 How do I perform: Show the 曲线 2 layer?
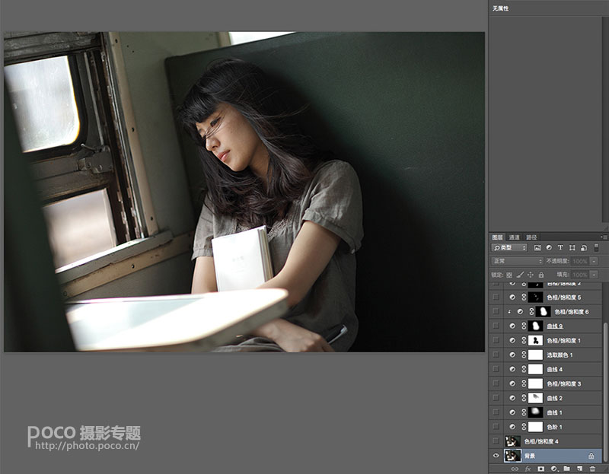point(496,398)
